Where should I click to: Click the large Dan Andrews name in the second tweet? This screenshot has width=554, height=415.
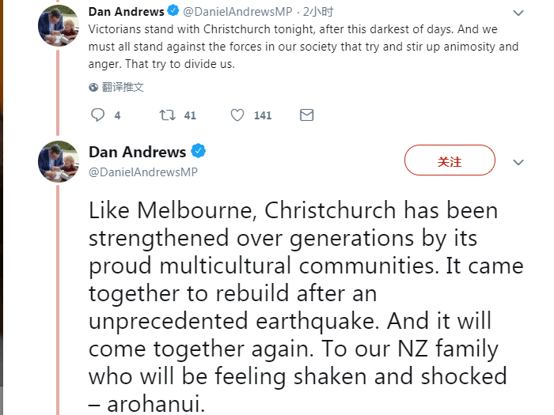tap(138, 152)
